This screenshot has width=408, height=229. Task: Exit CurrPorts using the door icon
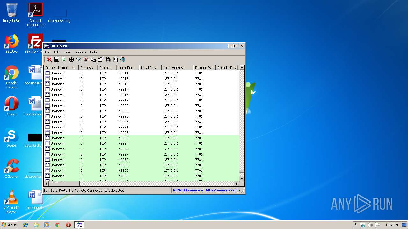(122, 59)
